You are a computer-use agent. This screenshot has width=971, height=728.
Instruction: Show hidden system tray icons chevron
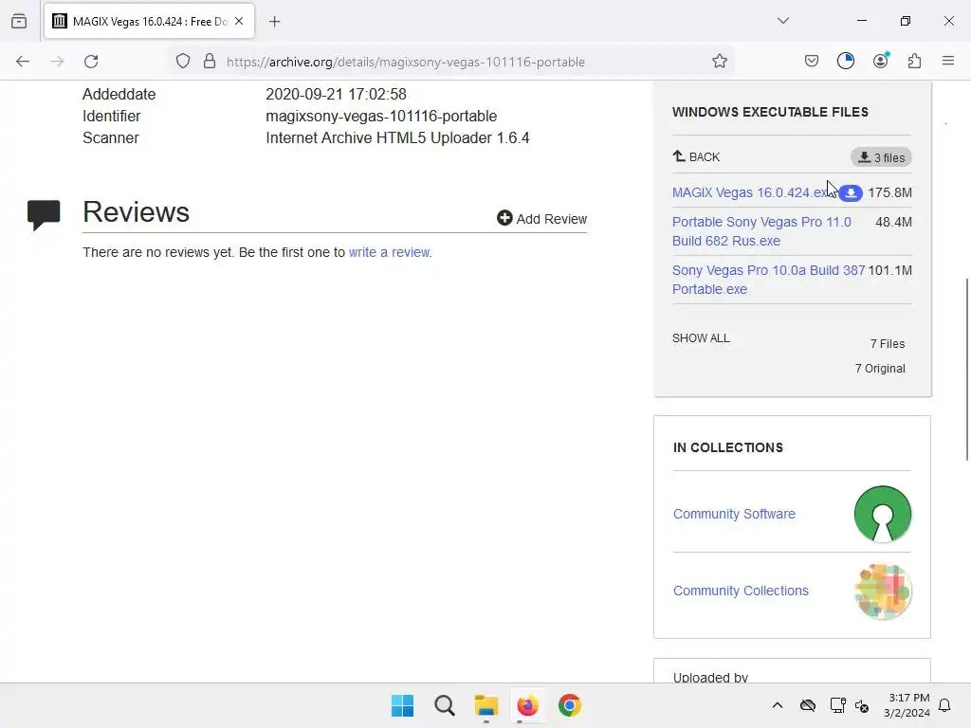coord(778,705)
